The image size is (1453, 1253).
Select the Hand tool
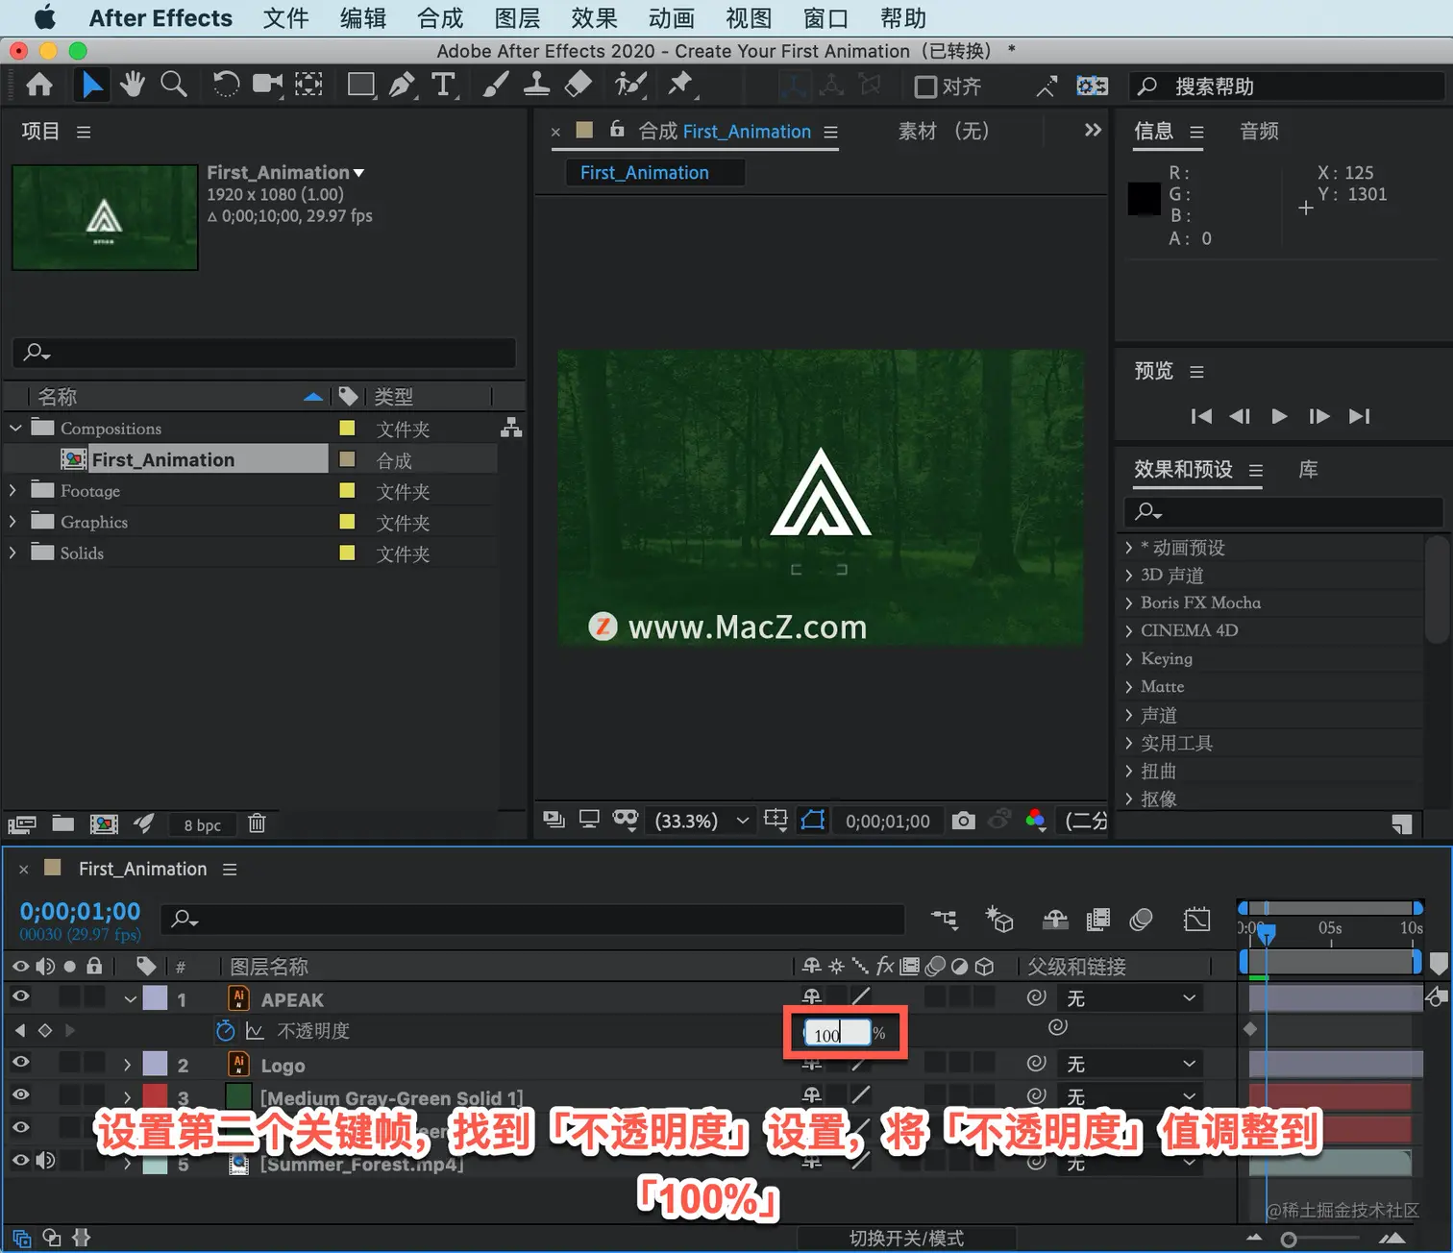(133, 86)
